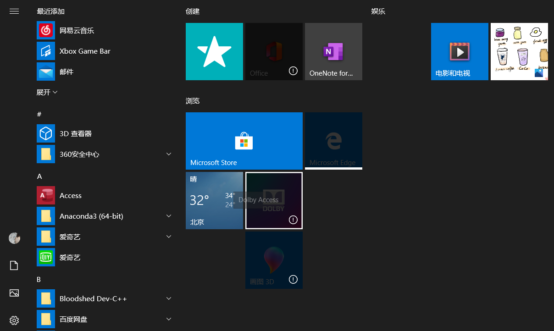Click the 娱乐 tile group heading

pos(378,11)
